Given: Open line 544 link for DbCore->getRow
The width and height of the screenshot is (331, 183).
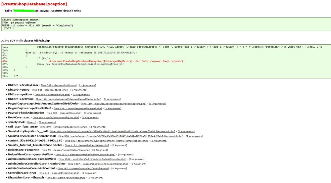Looking at the screenshot, I should click(52, 95).
